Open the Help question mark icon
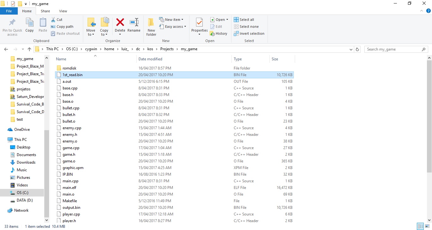432x230 pixels. tap(428, 11)
